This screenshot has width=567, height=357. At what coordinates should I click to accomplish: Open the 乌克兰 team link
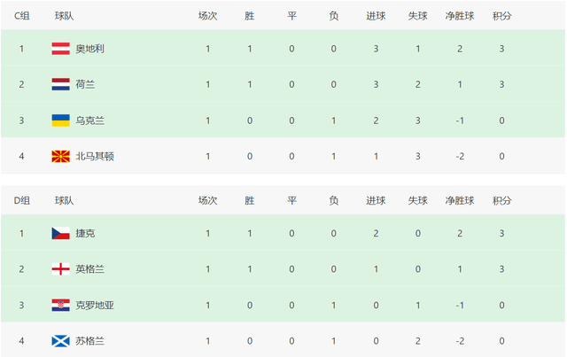90,120
